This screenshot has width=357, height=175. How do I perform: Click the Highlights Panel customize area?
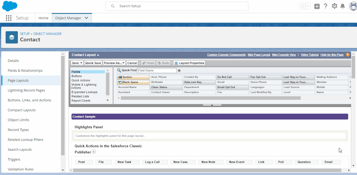coord(210,136)
